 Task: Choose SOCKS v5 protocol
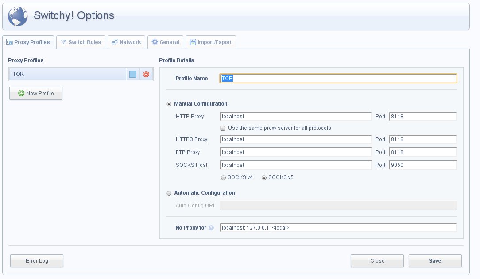264,177
